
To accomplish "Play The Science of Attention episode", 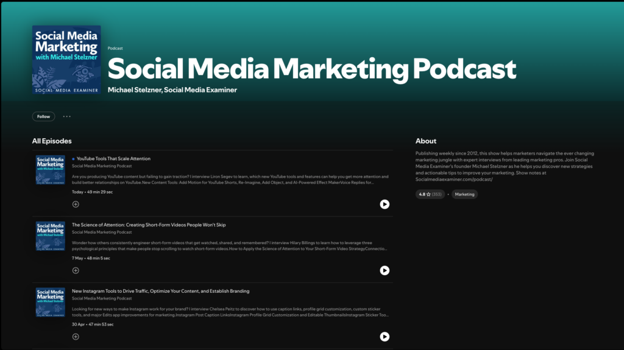I will point(385,270).
